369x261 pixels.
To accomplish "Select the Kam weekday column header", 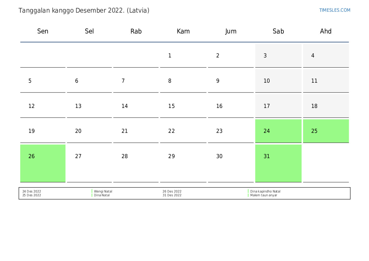I will (183, 31).
